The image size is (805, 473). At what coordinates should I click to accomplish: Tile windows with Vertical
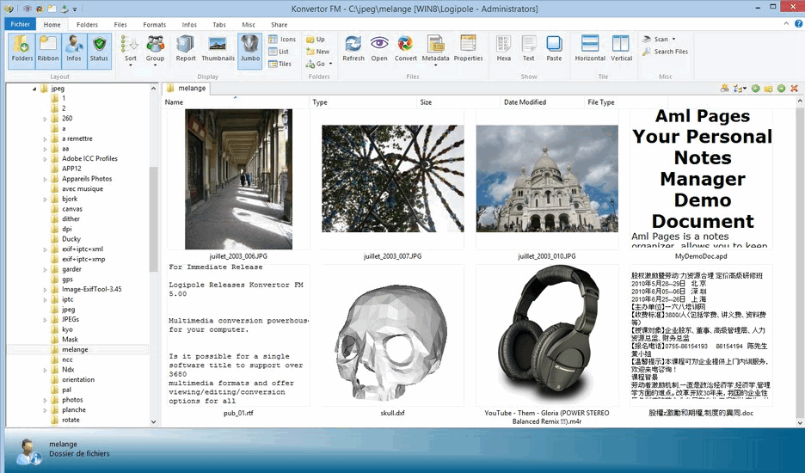coord(621,49)
